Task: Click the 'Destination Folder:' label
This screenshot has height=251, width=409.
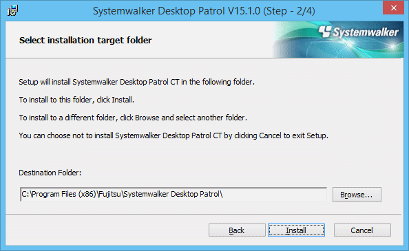Action: click(50, 173)
